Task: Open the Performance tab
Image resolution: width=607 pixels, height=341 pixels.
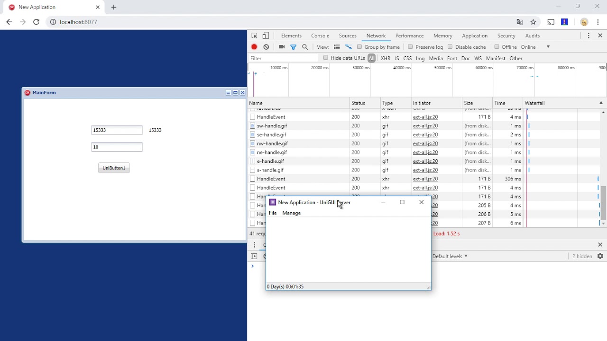Action: 410,36
